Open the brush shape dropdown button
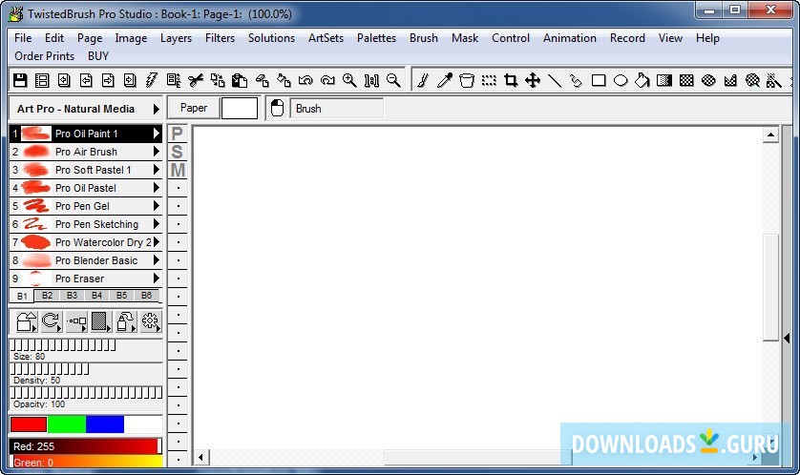This screenshot has width=800, height=475. click(27, 321)
